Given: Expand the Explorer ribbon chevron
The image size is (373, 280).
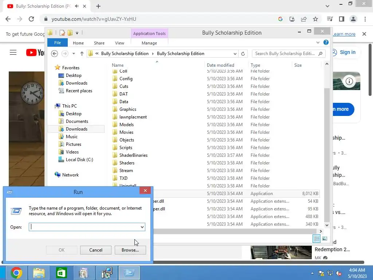Looking at the screenshot, I should click(x=318, y=42).
